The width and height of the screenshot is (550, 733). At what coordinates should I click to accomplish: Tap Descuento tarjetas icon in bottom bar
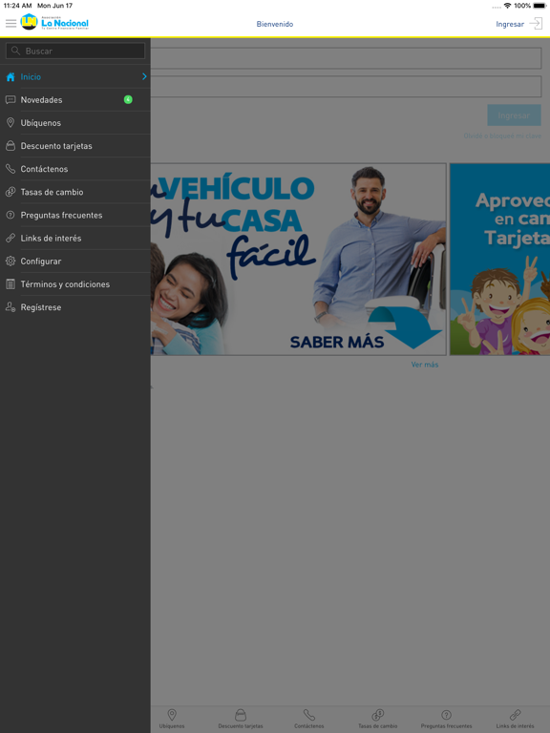241,715
